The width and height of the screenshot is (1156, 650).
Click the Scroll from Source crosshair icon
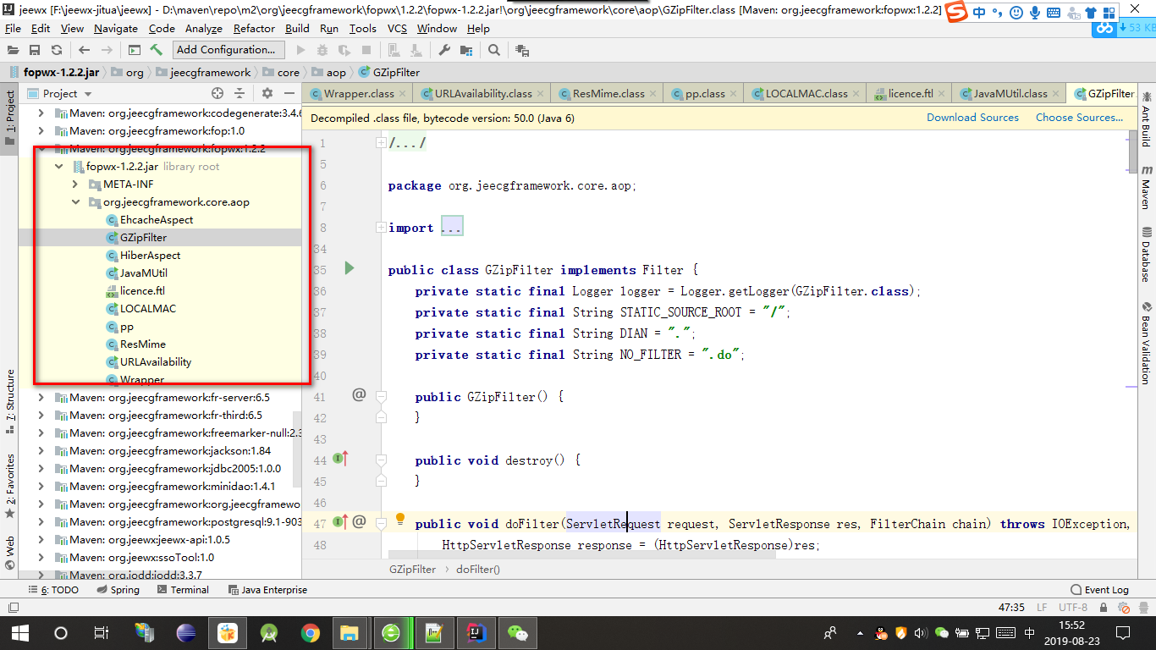(217, 93)
